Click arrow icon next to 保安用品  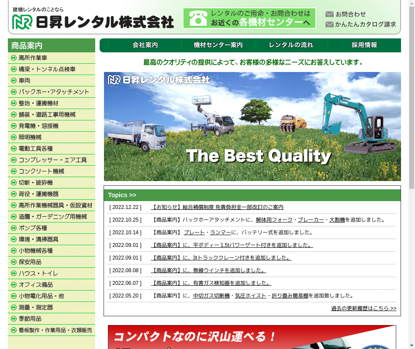click(14, 262)
